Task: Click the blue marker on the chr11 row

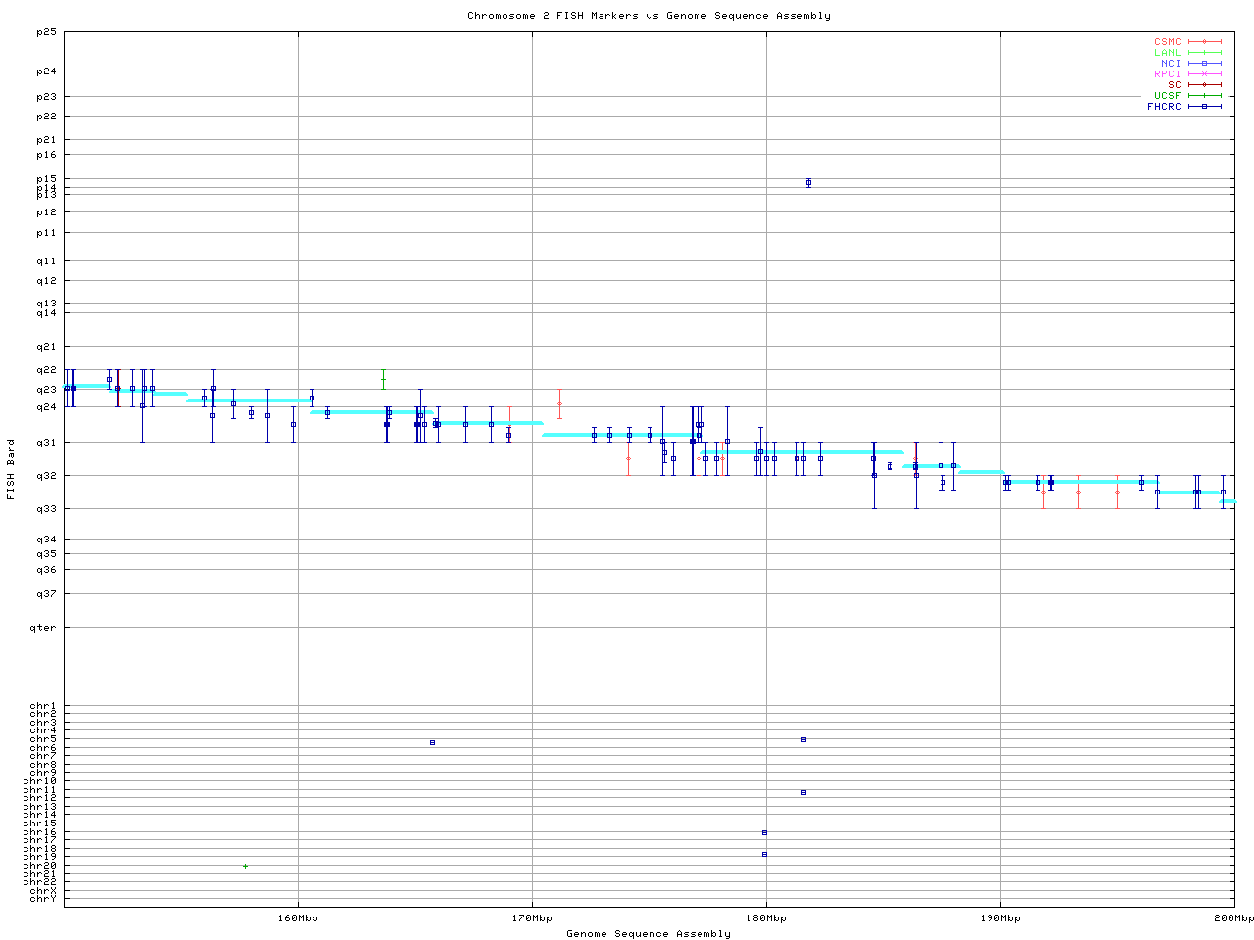Action: pyautogui.click(x=803, y=792)
